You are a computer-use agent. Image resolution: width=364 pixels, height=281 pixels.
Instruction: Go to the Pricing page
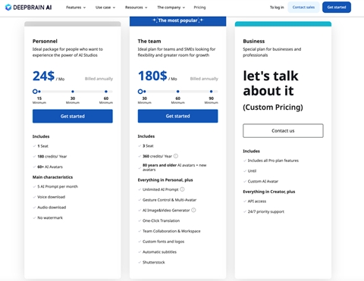199,8
